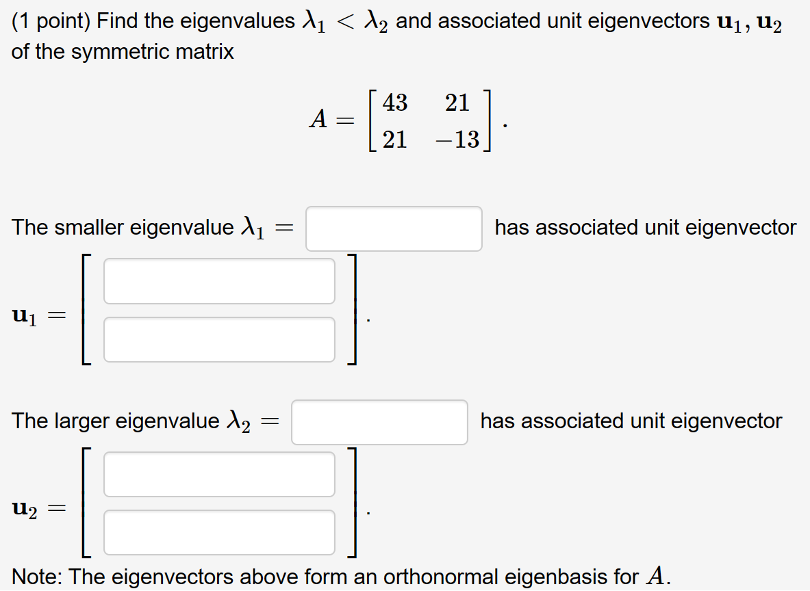
Task: Click the problem heading '(1 point)'
Action: 51,21
